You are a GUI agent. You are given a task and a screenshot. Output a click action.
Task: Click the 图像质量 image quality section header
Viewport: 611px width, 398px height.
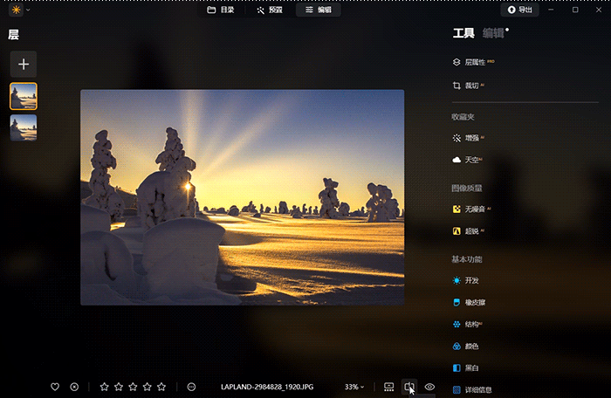[467, 188]
